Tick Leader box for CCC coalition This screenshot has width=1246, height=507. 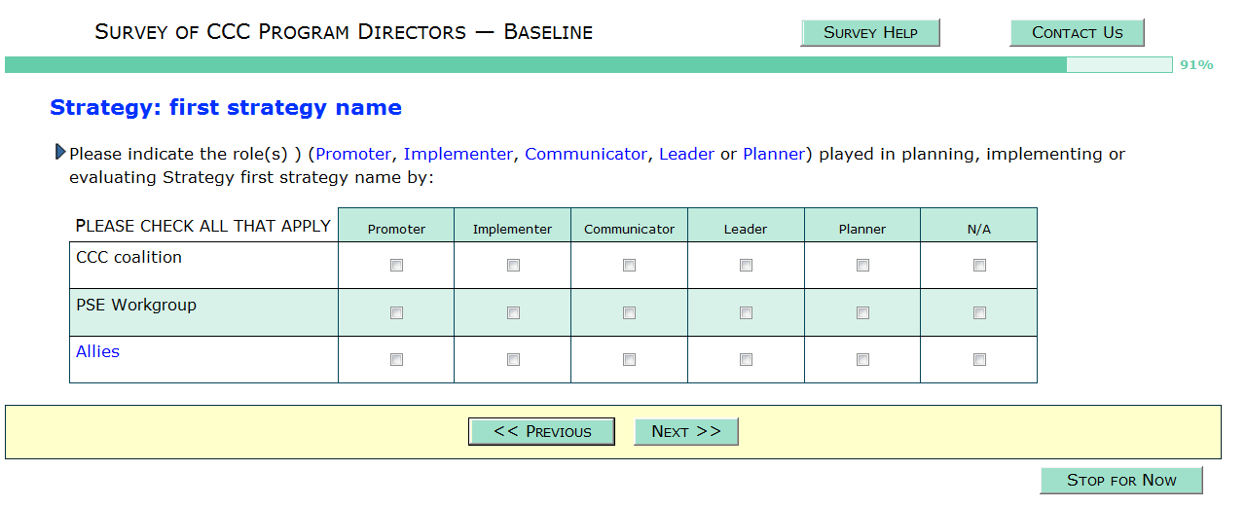[x=746, y=265]
